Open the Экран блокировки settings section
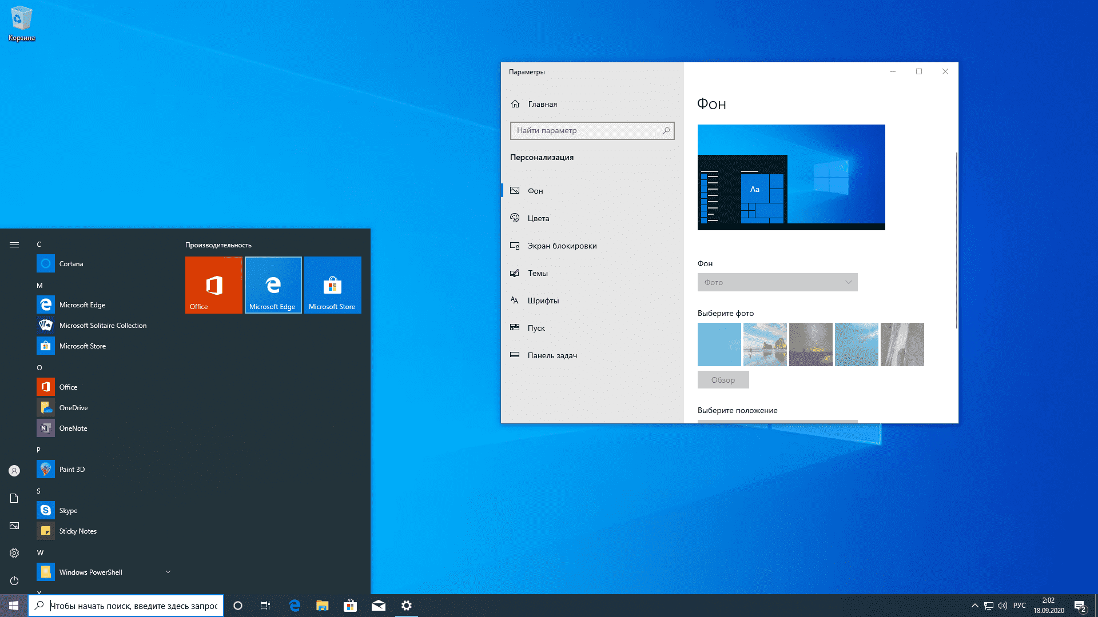The image size is (1098, 617). 562,246
